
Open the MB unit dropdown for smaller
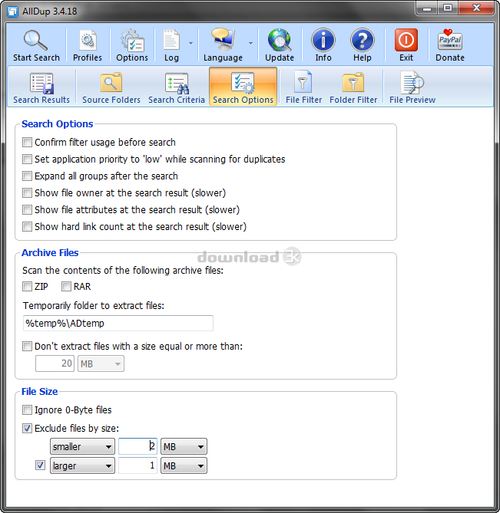point(184,446)
